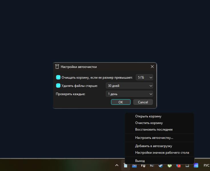Viewport: 210px width, 171px height.
Task: Click the recycle bin tray icon
Action: point(126,166)
